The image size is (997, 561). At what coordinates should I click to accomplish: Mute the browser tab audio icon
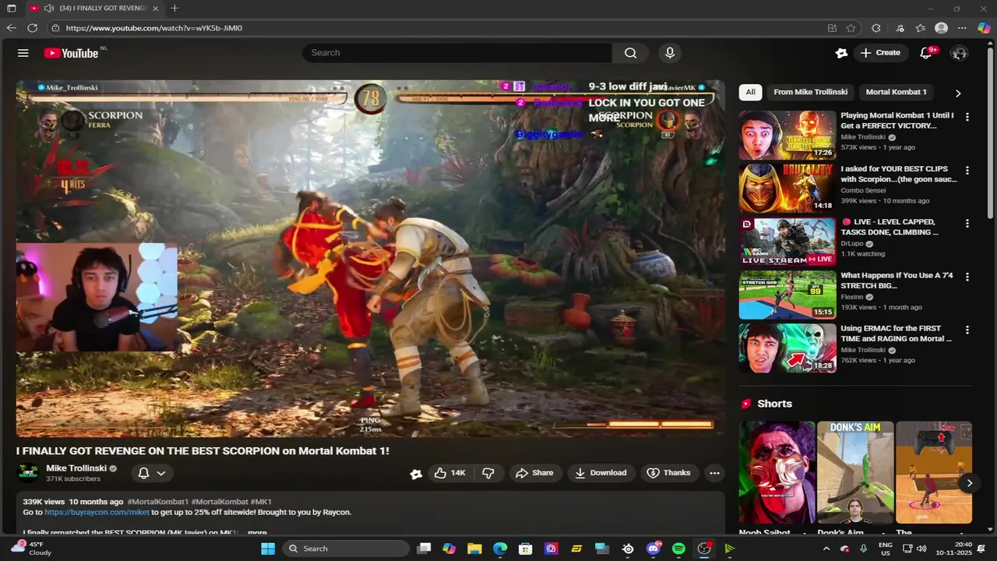tap(49, 8)
